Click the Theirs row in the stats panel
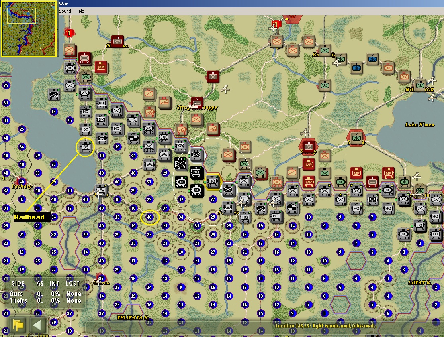The height and width of the screenshot is (337, 444). click(x=45, y=300)
